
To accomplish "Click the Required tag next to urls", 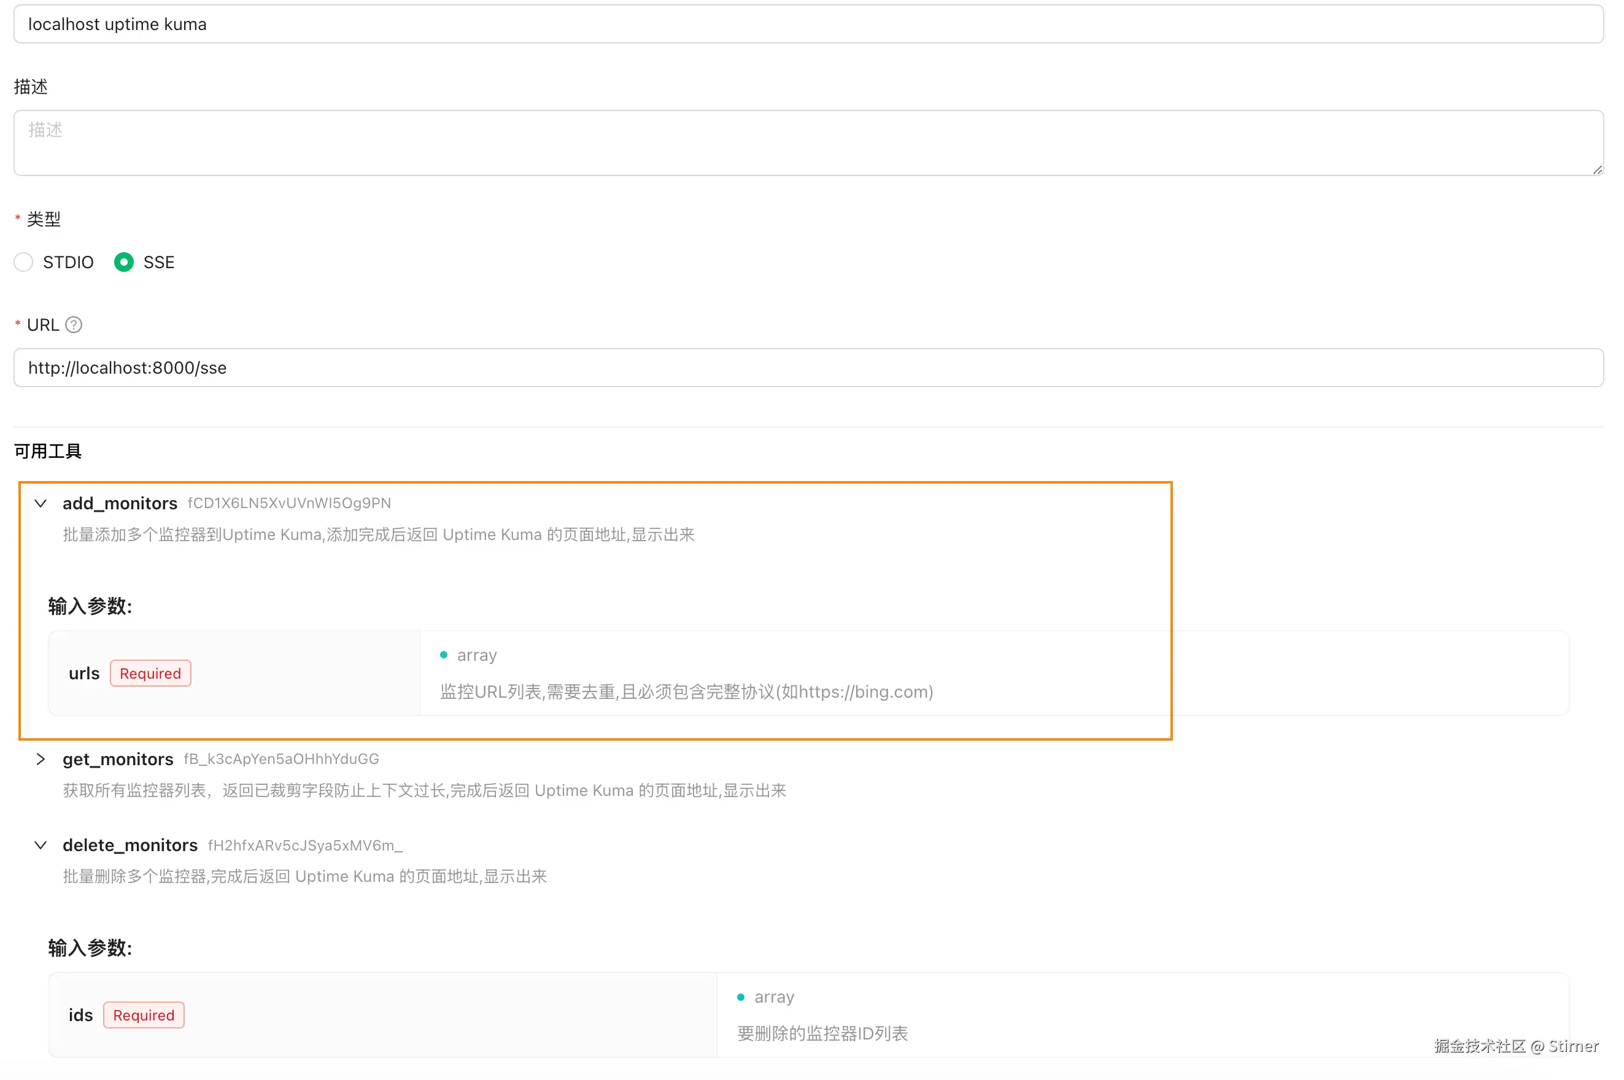I will [150, 674].
